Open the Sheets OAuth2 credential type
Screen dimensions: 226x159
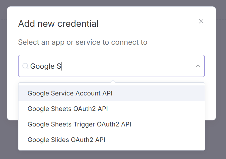(x=68, y=109)
